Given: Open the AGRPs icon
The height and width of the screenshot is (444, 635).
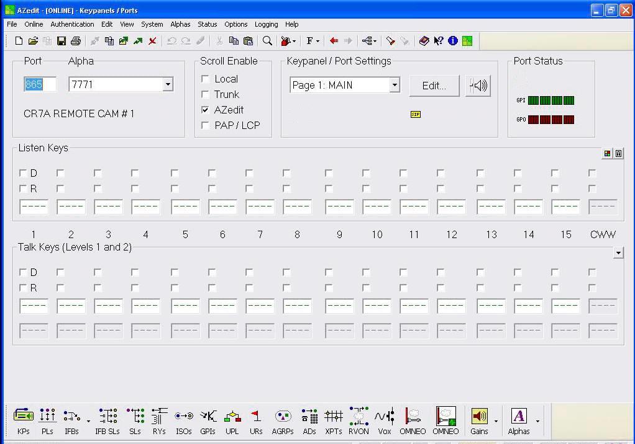Looking at the screenshot, I should tap(283, 420).
